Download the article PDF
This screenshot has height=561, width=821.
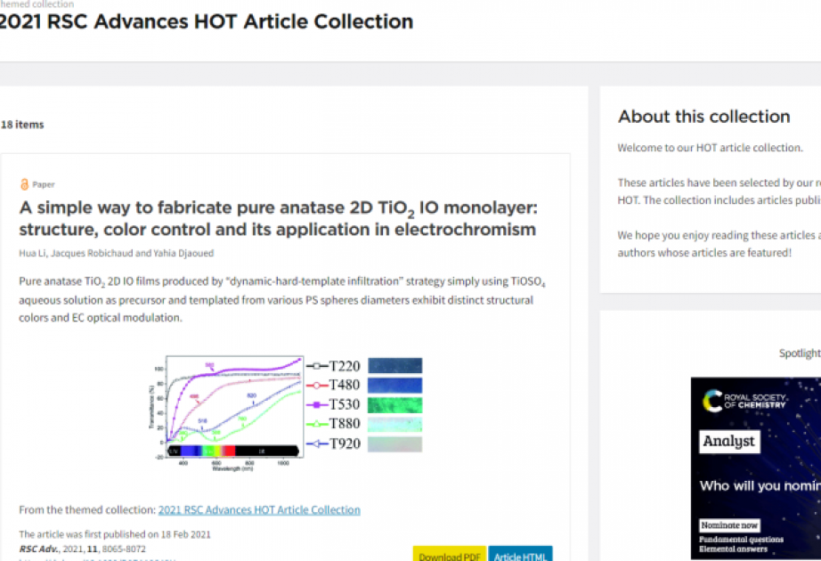point(450,555)
